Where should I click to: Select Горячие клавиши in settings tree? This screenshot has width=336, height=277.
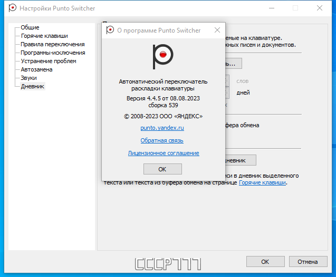44,36
